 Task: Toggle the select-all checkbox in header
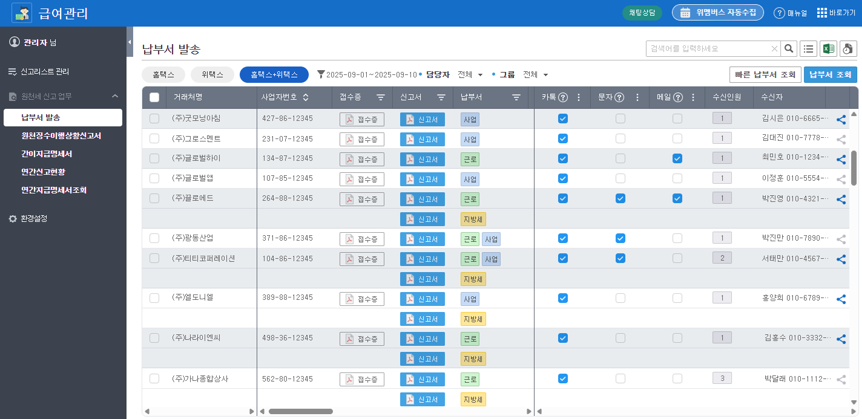[154, 97]
